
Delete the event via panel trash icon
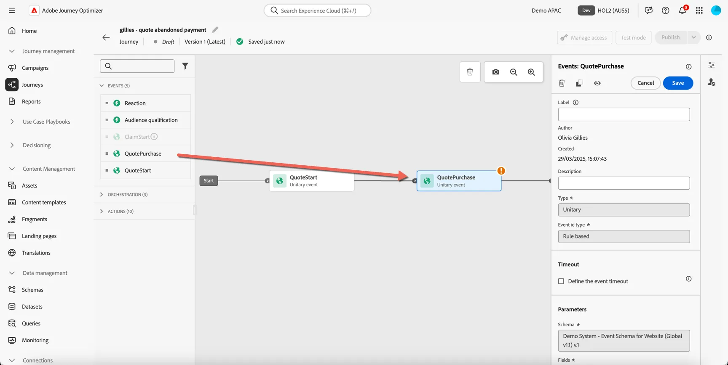562,83
